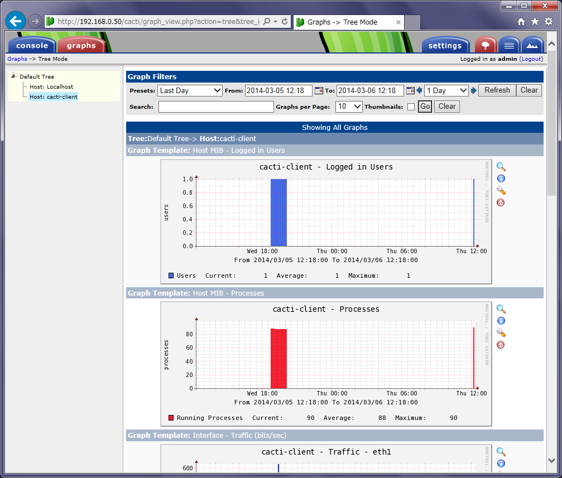
Task: Open the graphs tab
Action: [x=81, y=46]
